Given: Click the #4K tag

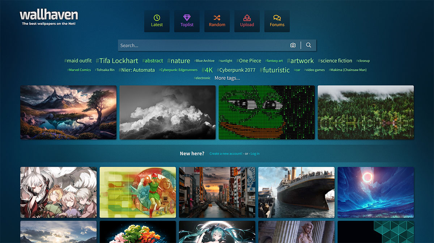Looking at the screenshot, I should click(207, 70).
